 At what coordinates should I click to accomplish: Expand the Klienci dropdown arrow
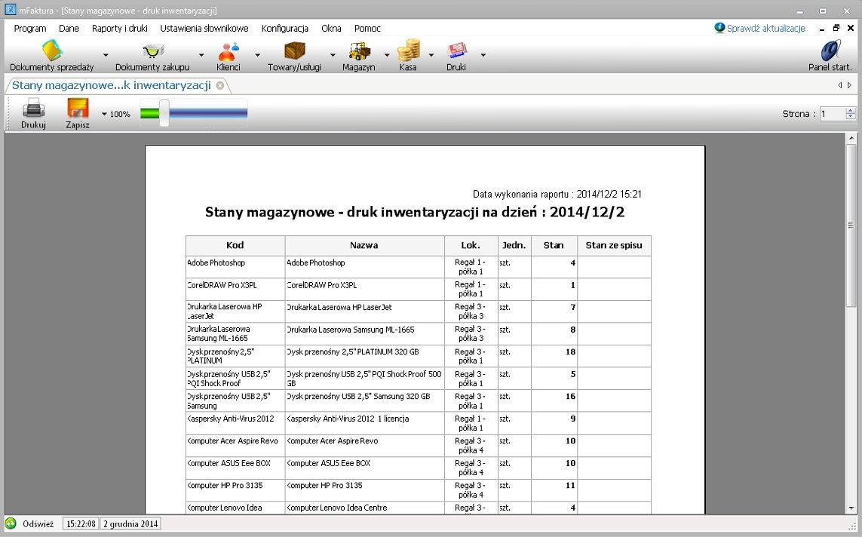257,55
